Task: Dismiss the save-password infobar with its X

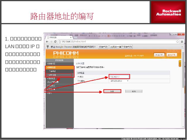Action: (x=182, y=47)
